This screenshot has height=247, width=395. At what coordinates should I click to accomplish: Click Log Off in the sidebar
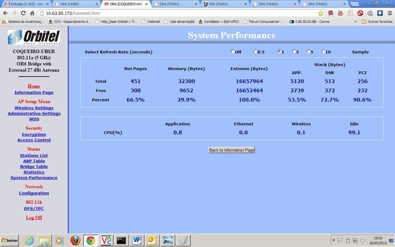point(34,218)
